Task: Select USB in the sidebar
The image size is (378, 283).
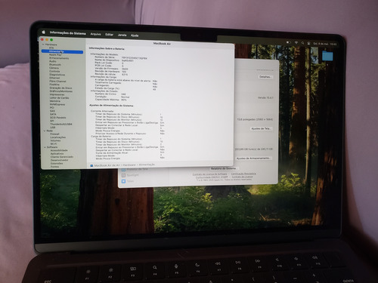Action: 53,128
